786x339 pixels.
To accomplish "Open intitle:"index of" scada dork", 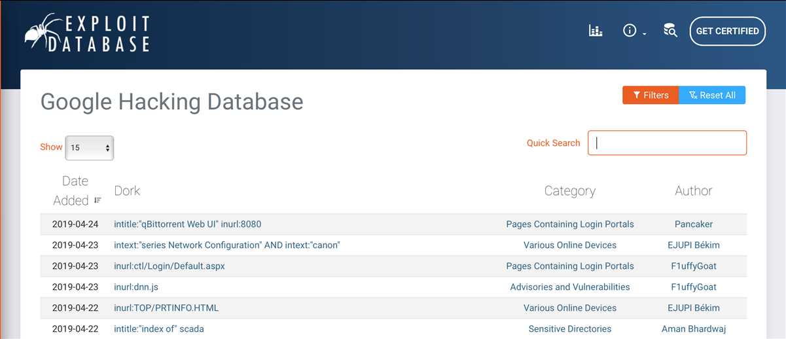I will [x=158, y=329].
